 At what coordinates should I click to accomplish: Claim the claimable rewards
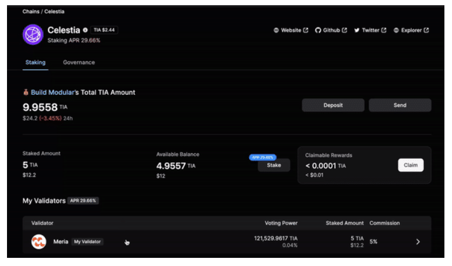pos(411,165)
